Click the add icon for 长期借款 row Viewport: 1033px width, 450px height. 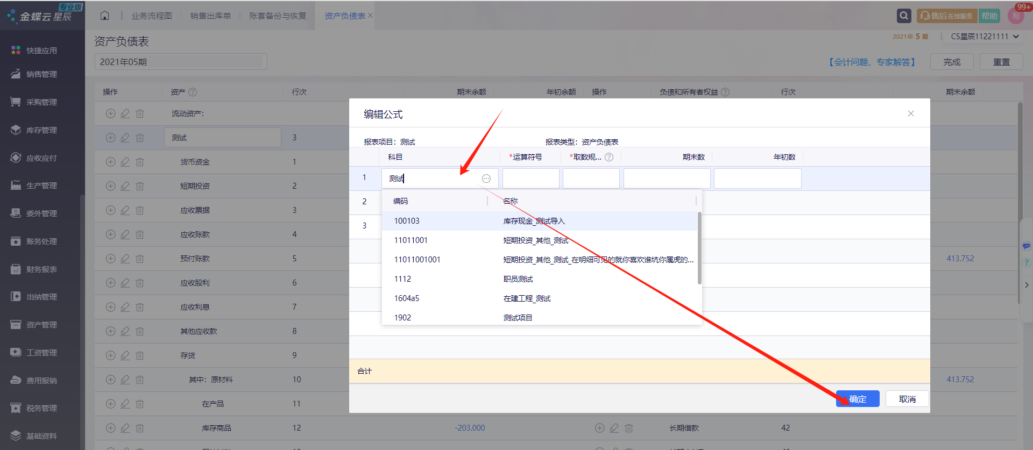coord(600,428)
